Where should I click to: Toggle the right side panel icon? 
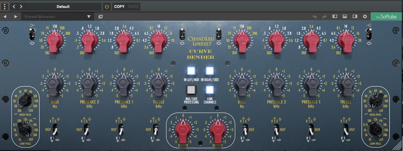355,16
